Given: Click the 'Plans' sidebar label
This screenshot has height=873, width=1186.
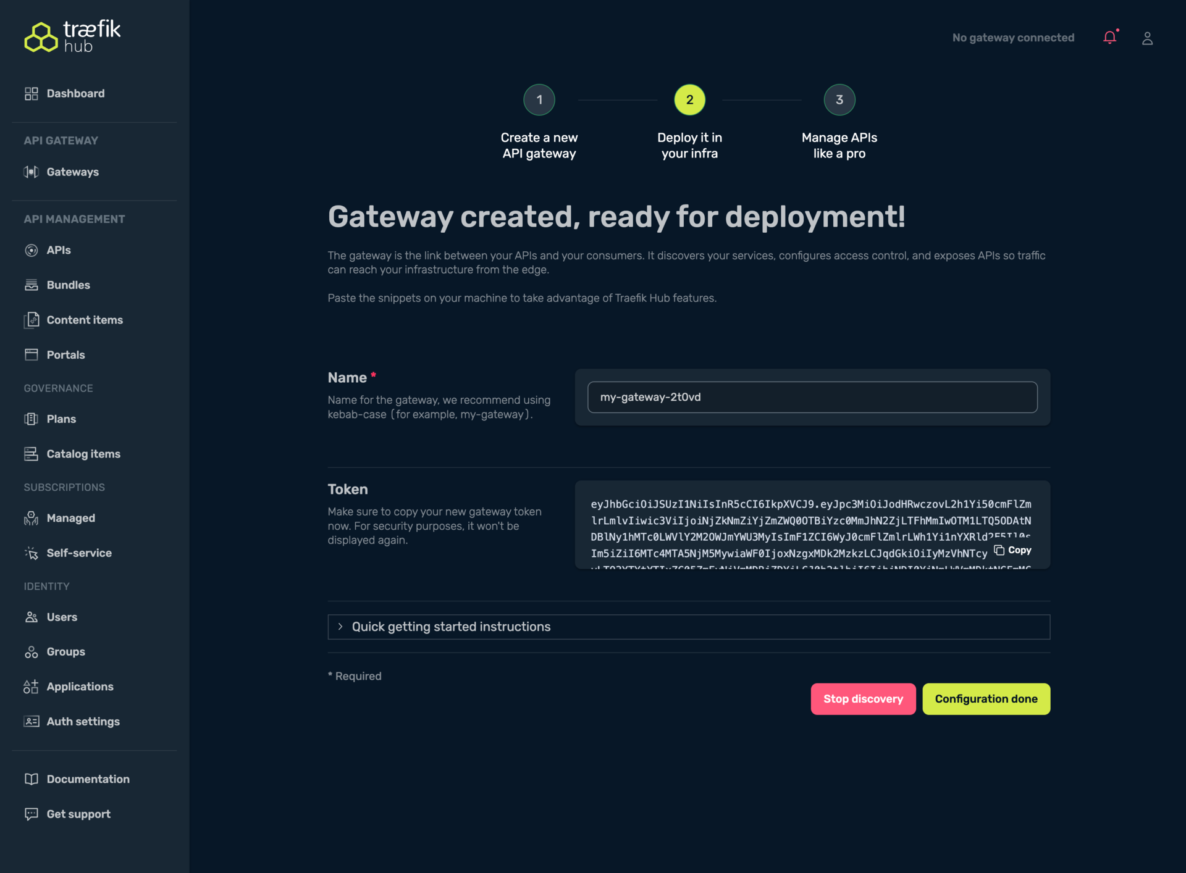Looking at the screenshot, I should click(x=61, y=419).
